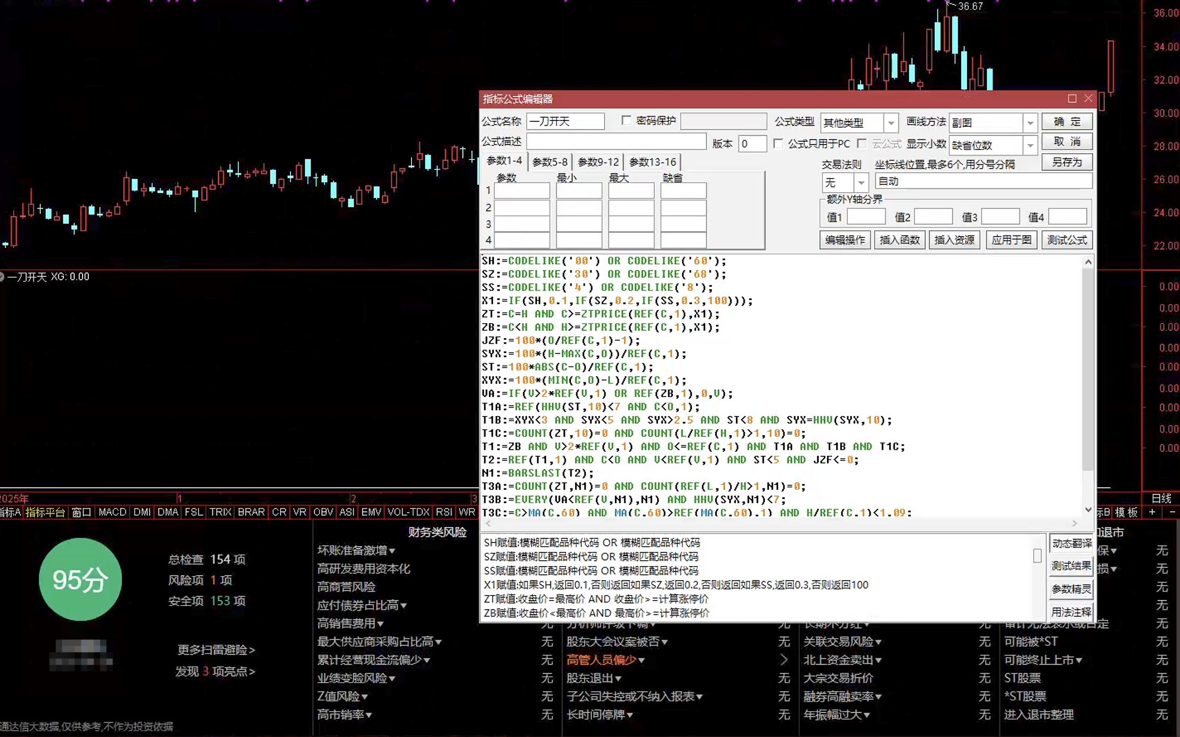Open the 公式类型 dropdown
This screenshot has height=737, width=1180.
coord(891,123)
